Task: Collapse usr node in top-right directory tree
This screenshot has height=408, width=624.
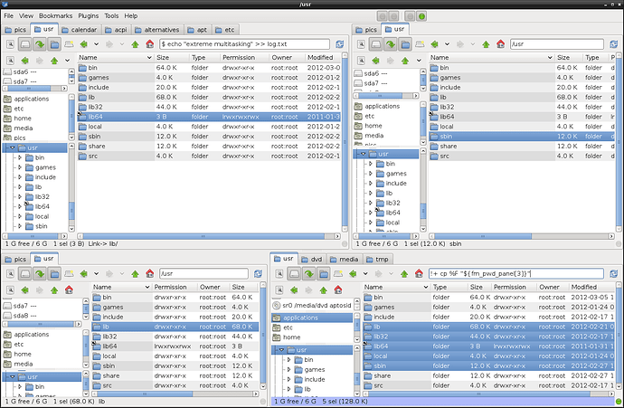Action: (363, 154)
